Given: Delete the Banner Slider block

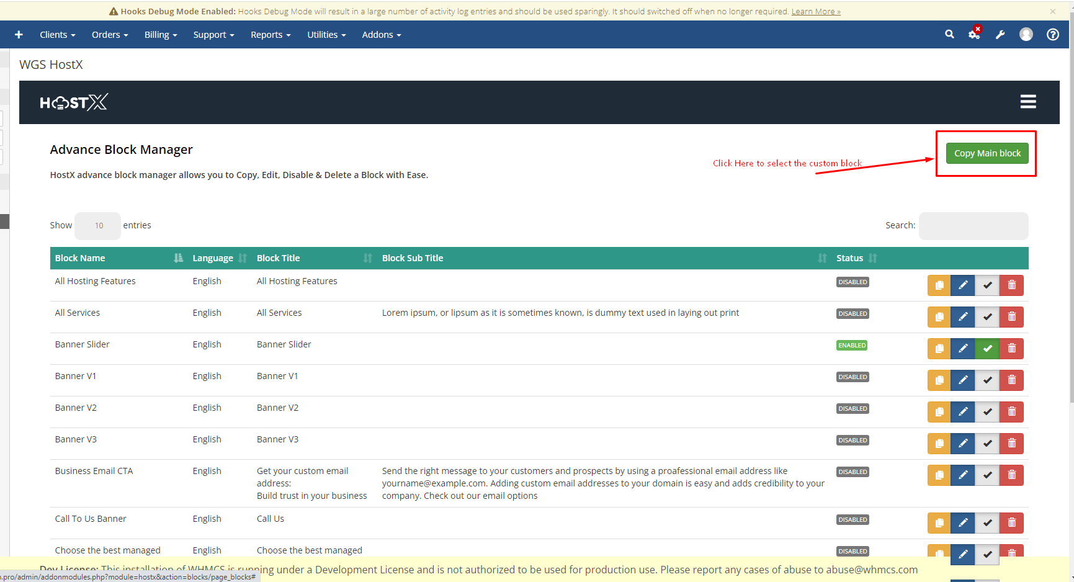Looking at the screenshot, I should pos(1011,349).
